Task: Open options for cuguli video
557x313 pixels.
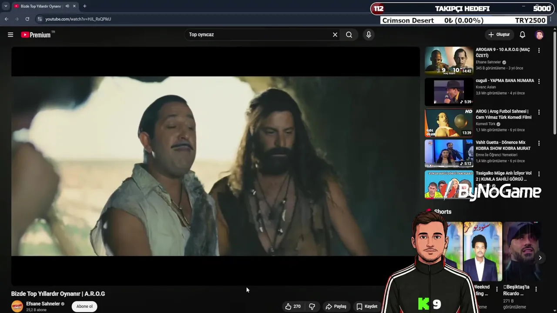Action: tap(539, 81)
